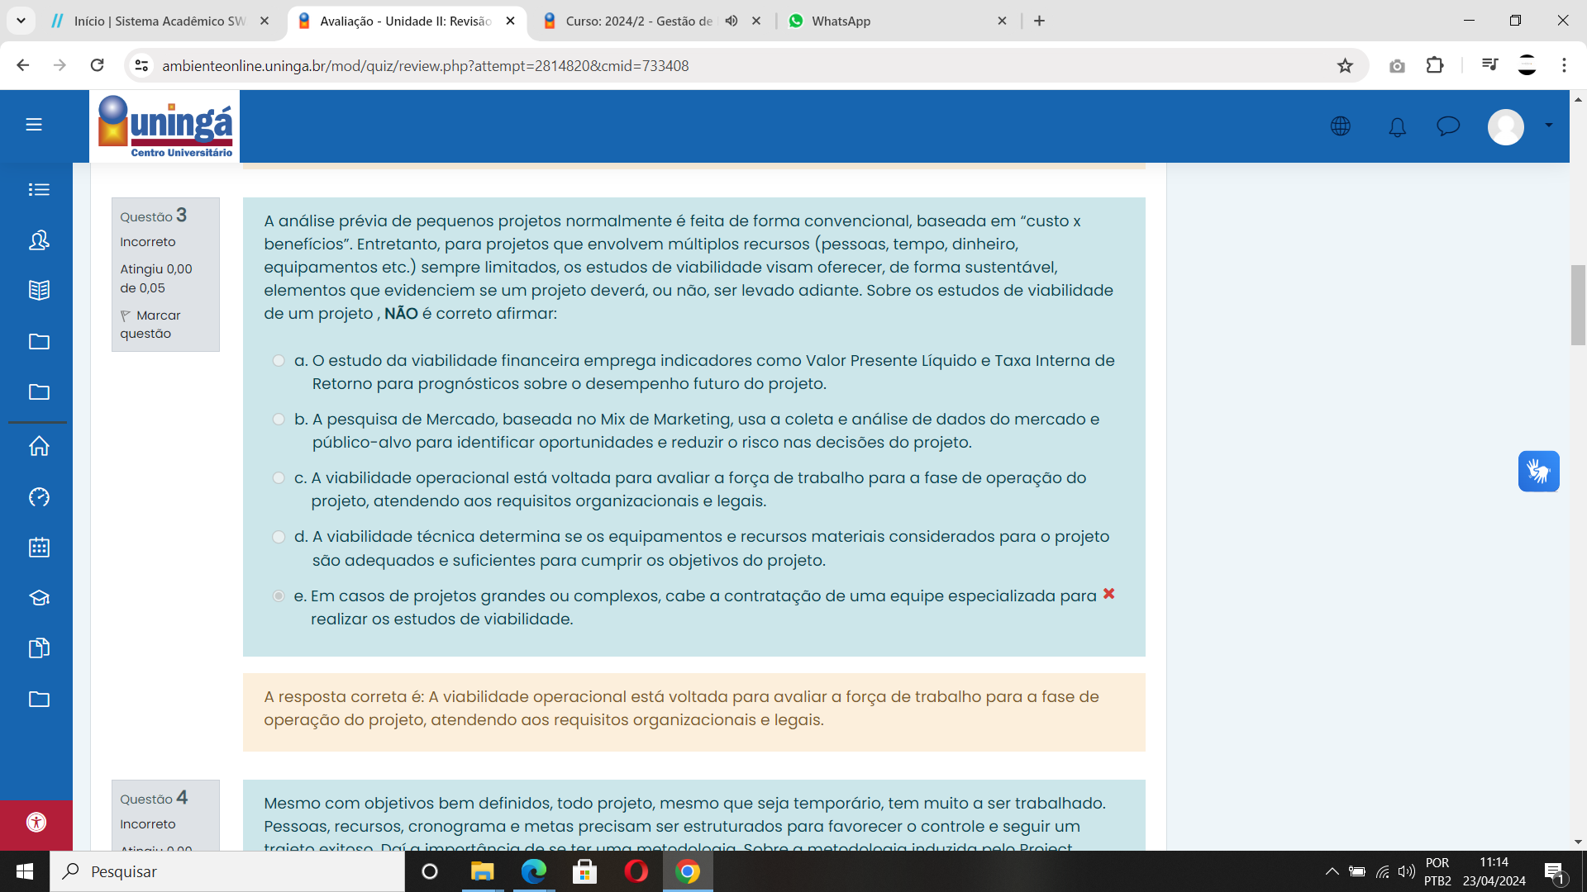
Task: Open the hamburger menu in header
Action: click(34, 125)
